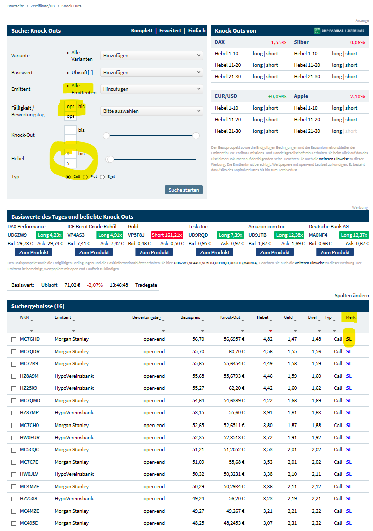The width and height of the screenshot is (373, 531).
Task: Focus the Knock-Out minimum input field
Action: coord(70,130)
